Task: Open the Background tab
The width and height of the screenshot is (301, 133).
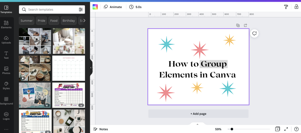Action: [x=6, y=101]
